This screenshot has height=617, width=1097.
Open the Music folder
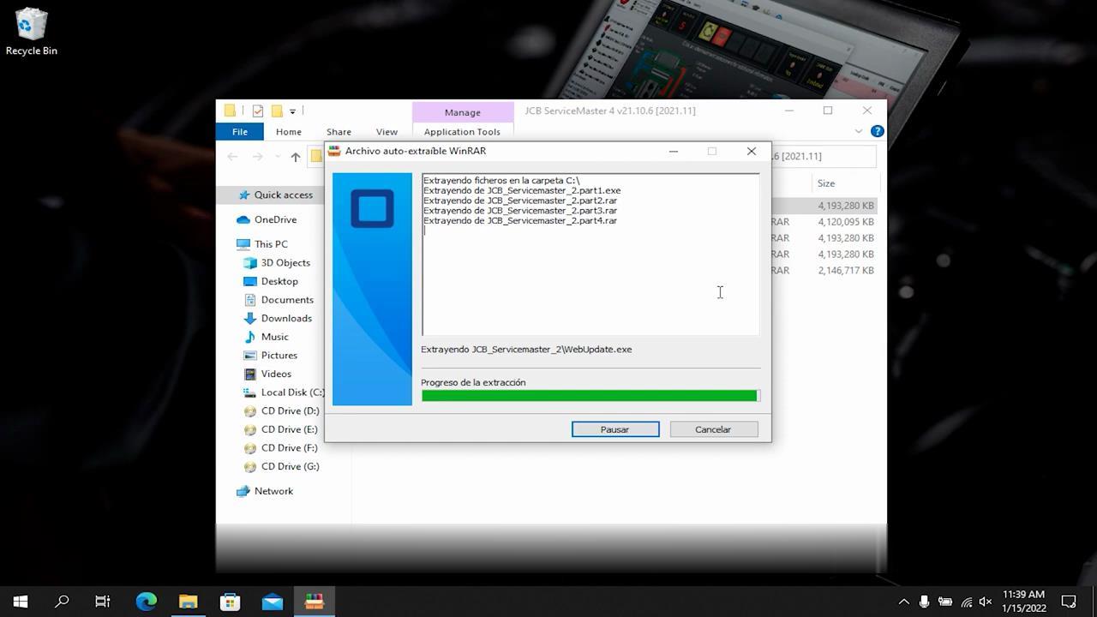[x=274, y=337]
